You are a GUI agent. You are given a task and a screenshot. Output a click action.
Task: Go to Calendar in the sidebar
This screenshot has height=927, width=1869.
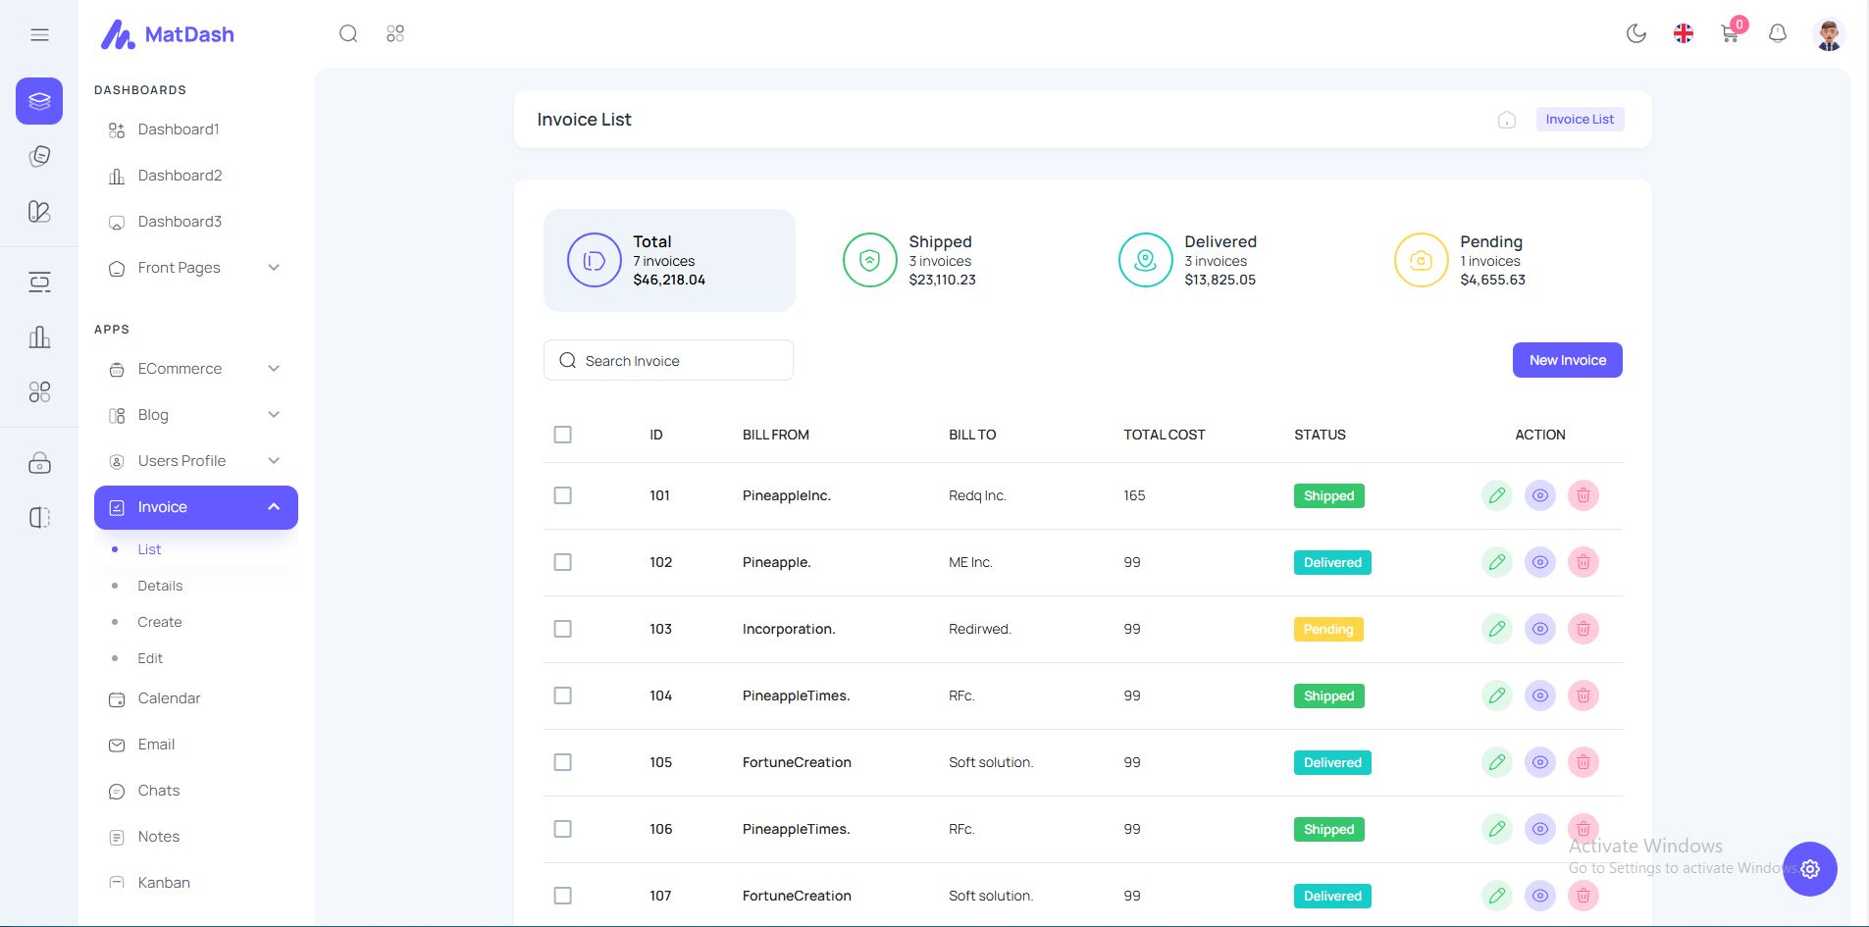point(169,698)
